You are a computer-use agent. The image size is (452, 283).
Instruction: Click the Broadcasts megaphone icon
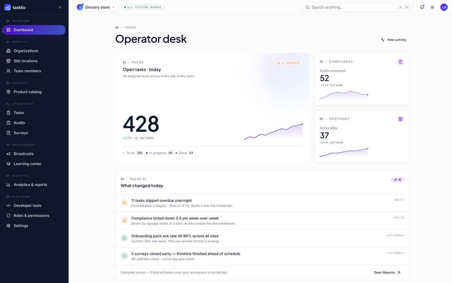(x=8, y=154)
